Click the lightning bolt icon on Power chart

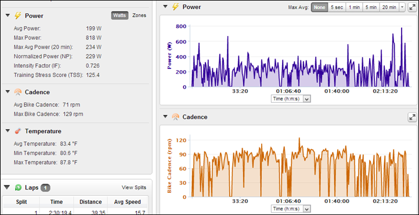[x=175, y=7]
